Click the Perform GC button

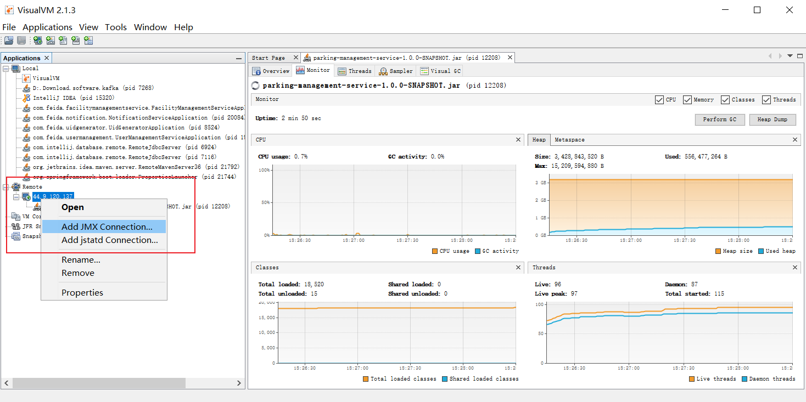coord(719,120)
